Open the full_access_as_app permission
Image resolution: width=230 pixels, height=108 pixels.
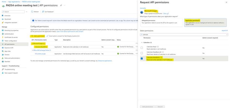pyautogui.click(x=40, y=54)
